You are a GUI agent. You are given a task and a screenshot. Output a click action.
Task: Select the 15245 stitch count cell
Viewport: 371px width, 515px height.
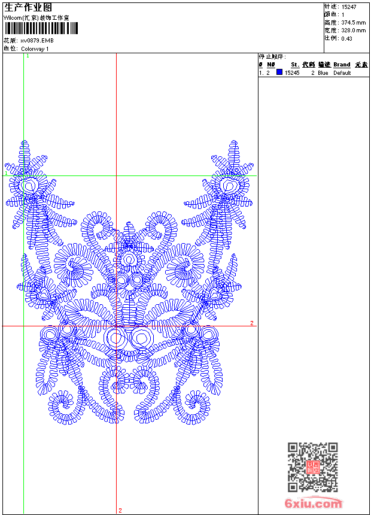point(292,73)
